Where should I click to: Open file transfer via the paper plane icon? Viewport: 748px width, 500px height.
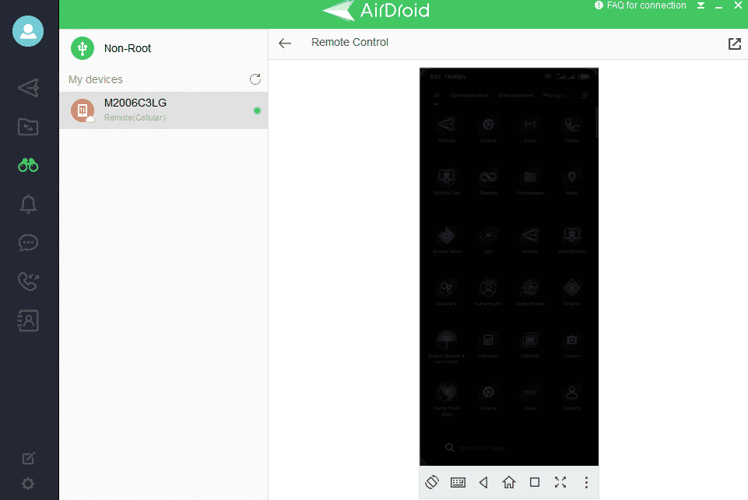[x=28, y=87]
